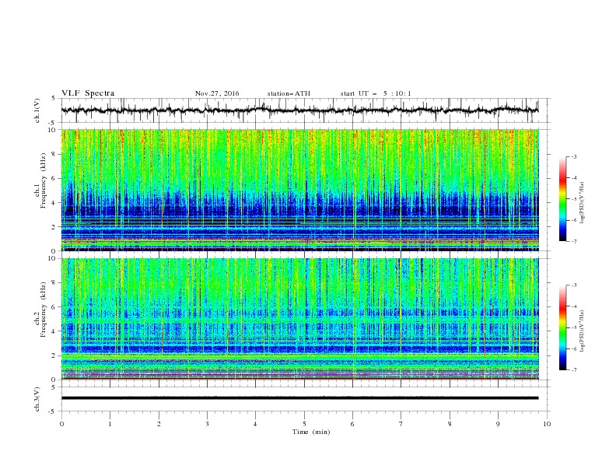Click the ch.3 flat black waveform trace
Image resolution: width=616 pixels, height=476 pixels.
(x=299, y=398)
